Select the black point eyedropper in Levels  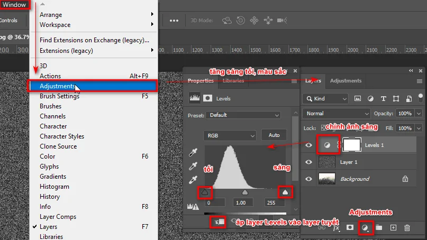pyautogui.click(x=194, y=152)
